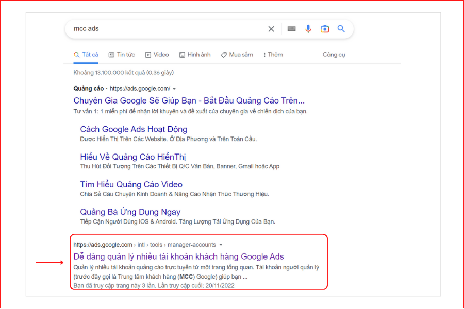Open 'Công cụ' search tools

(x=334, y=55)
